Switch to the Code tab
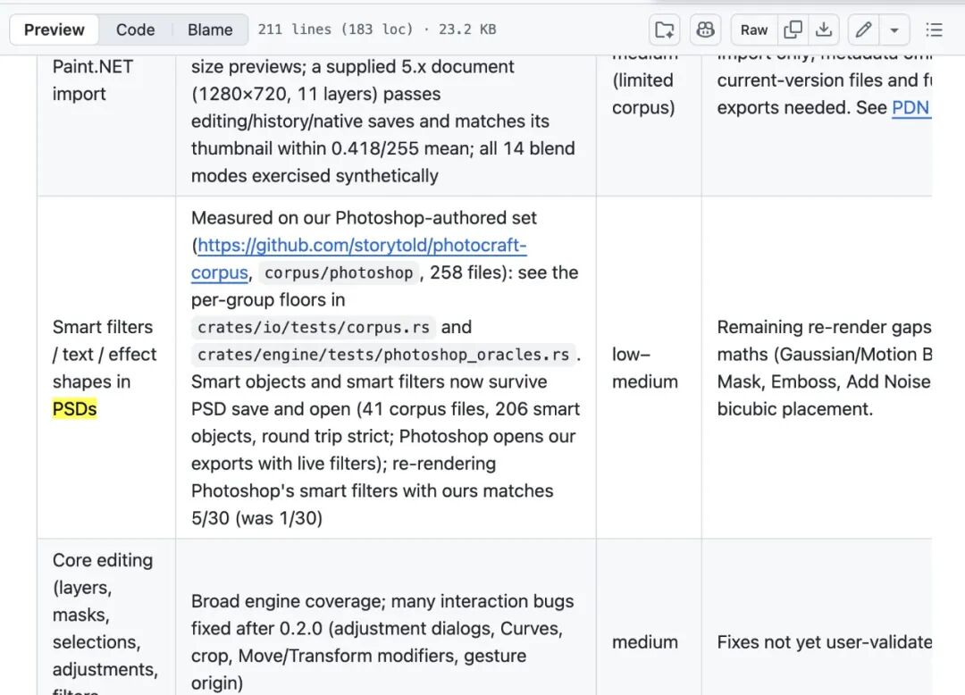Viewport: 965px width, 695px height. [136, 29]
